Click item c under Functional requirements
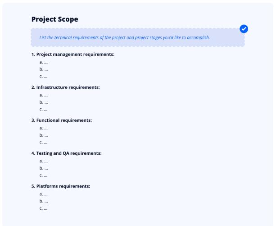 click(43, 143)
